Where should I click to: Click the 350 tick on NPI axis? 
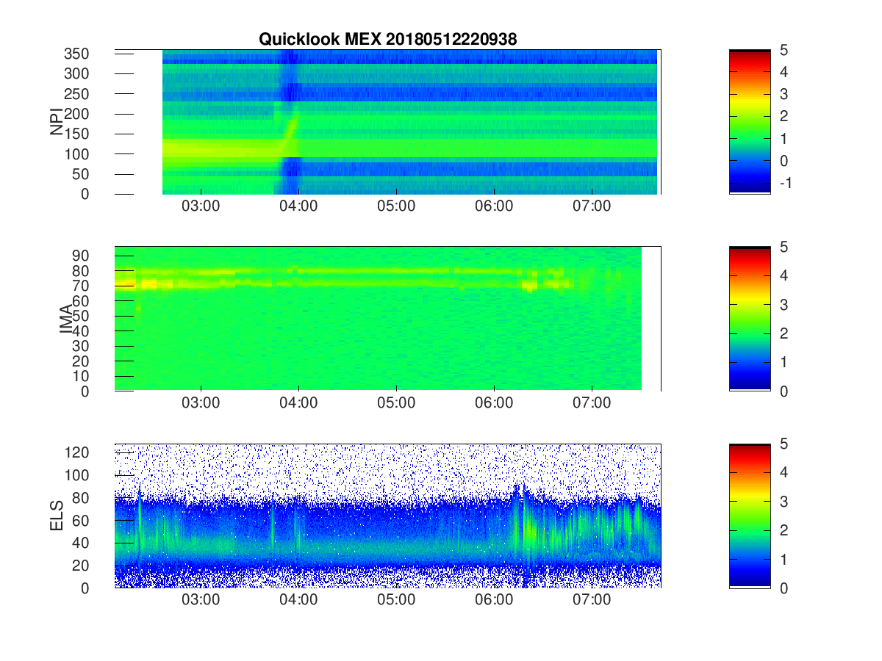click(76, 54)
